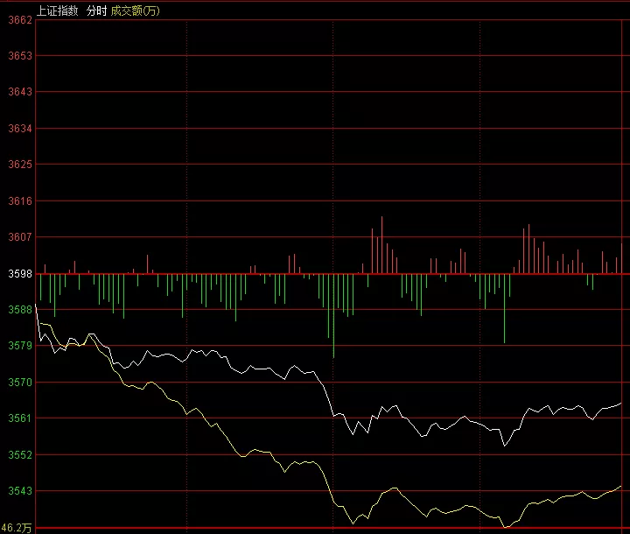Select the 分时 chart mode label
630x534 pixels.
tap(96, 11)
